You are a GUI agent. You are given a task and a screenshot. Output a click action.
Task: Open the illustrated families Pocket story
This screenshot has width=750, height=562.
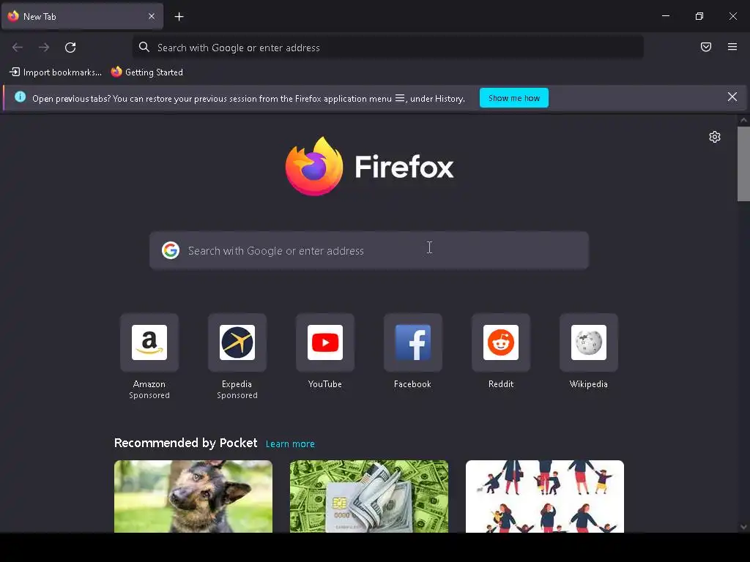coord(545,496)
